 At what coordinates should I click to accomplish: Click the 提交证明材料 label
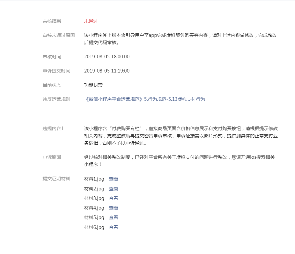pyautogui.click(x=56, y=179)
